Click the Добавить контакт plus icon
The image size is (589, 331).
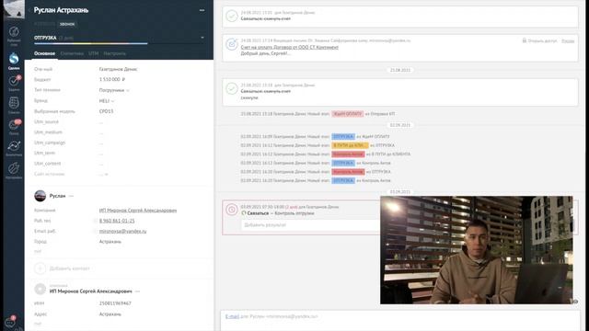[x=40, y=268]
